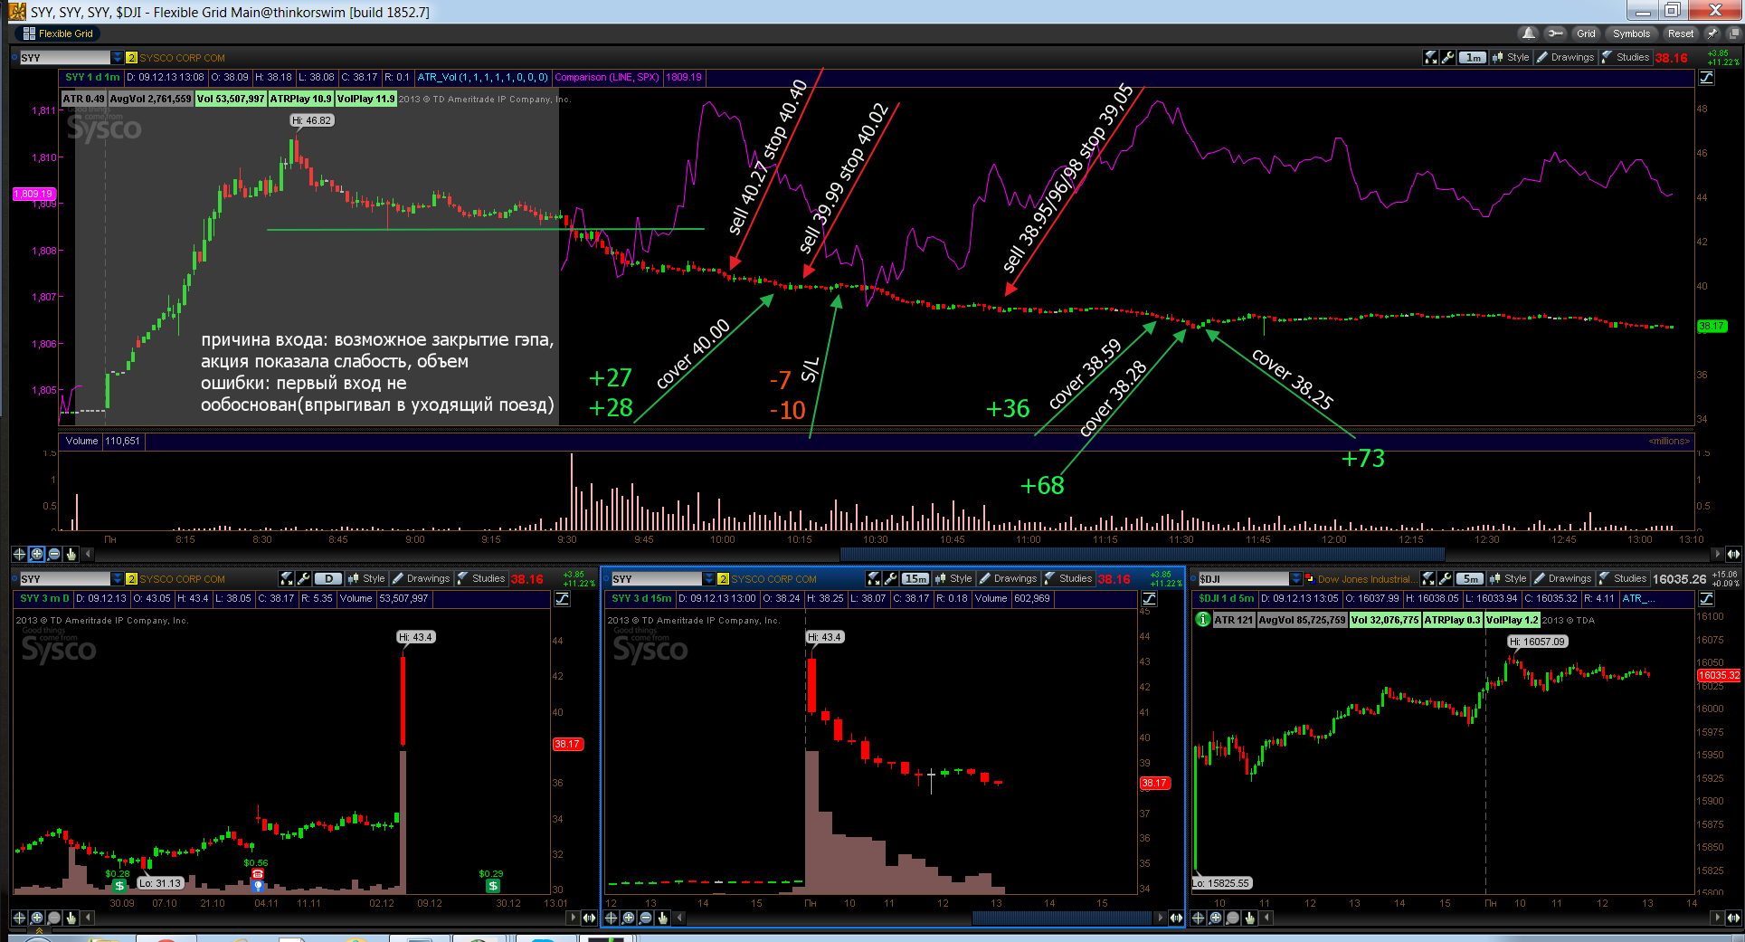Enable the crosshair pointer tool below the 15m chart

(x=612, y=918)
